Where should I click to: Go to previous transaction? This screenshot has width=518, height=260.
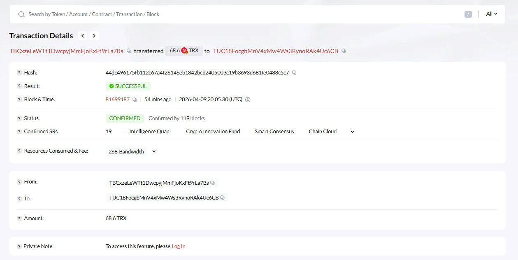[83, 36]
